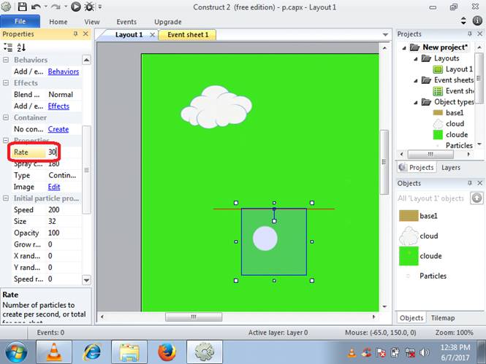The width and height of the screenshot is (486, 364).
Task: Pin the Objects panel
Action: click(x=470, y=183)
